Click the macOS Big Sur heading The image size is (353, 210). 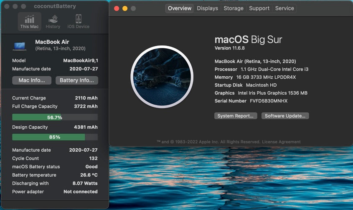(x=248, y=40)
